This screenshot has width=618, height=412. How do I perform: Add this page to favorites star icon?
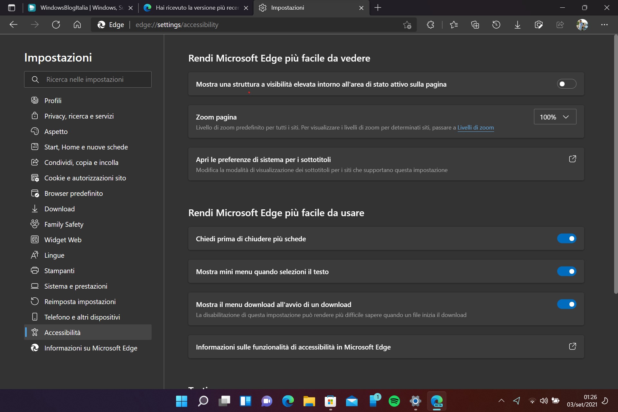tap(407, 25)
